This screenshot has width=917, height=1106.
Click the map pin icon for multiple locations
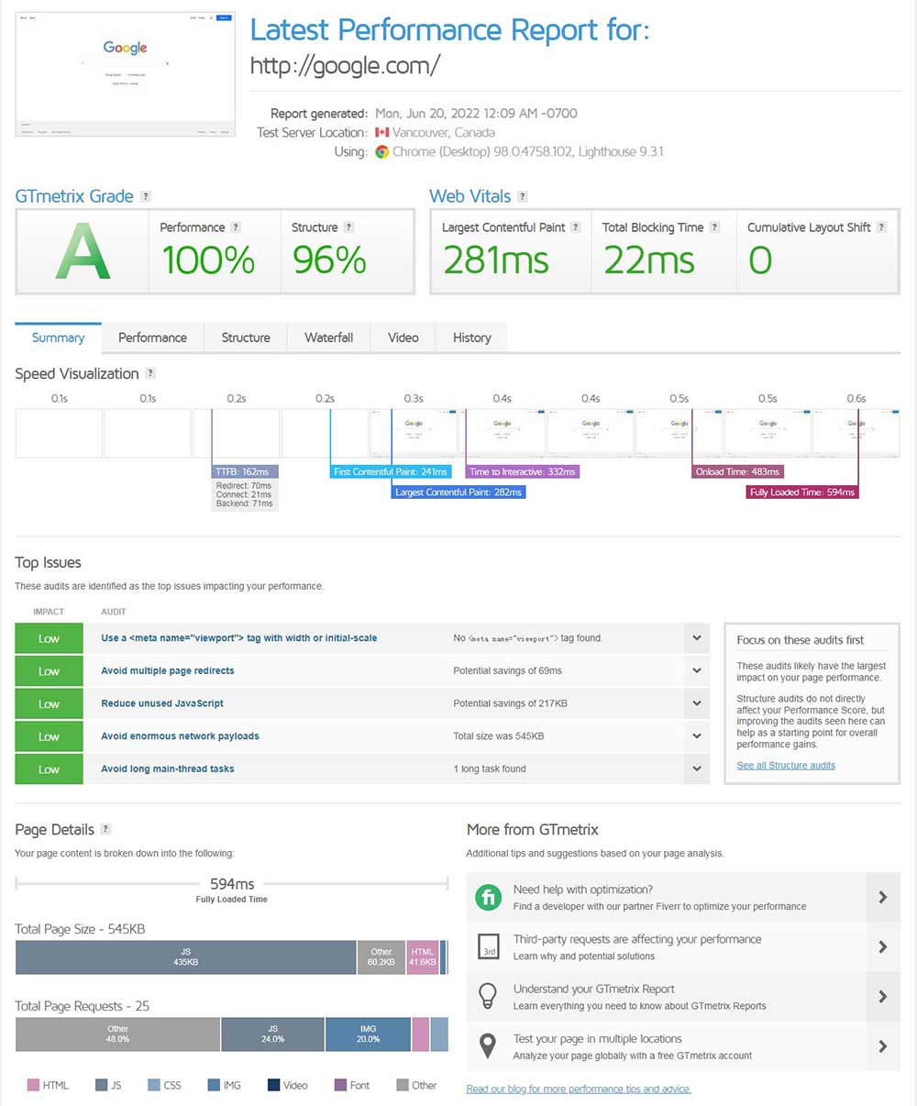click(x=489, y=1046)
